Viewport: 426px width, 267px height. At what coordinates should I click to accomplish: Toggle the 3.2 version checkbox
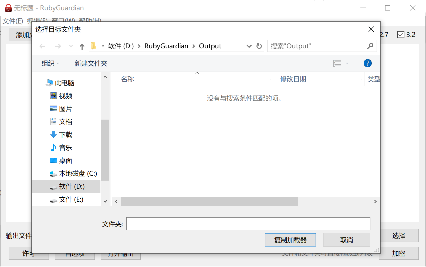coord(401,35)
